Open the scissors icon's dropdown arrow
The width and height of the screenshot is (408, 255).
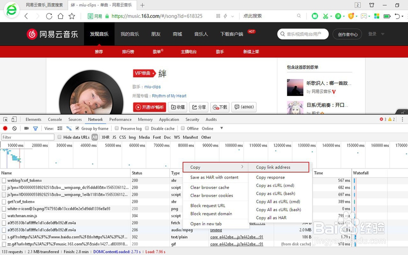tap(331, 16)
